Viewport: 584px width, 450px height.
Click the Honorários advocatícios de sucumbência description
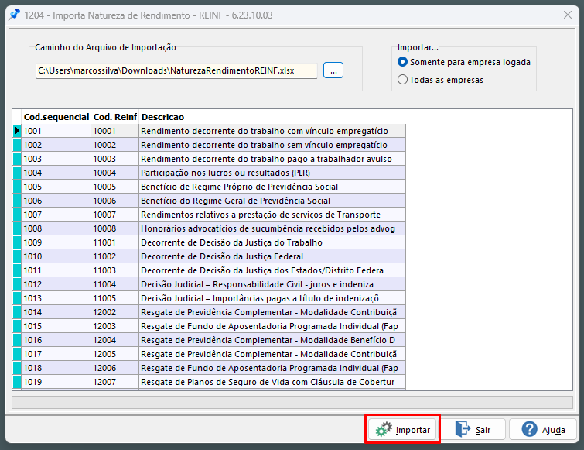pos(272,228)
